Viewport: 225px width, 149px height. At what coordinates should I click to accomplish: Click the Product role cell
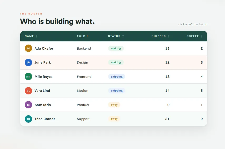[83, 105]
